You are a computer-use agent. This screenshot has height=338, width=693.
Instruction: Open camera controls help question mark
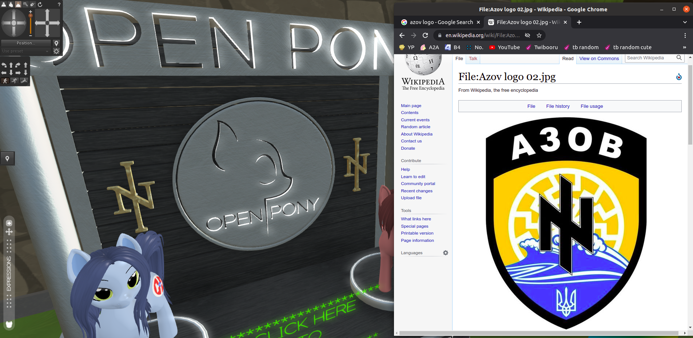(x=59, y=4)
